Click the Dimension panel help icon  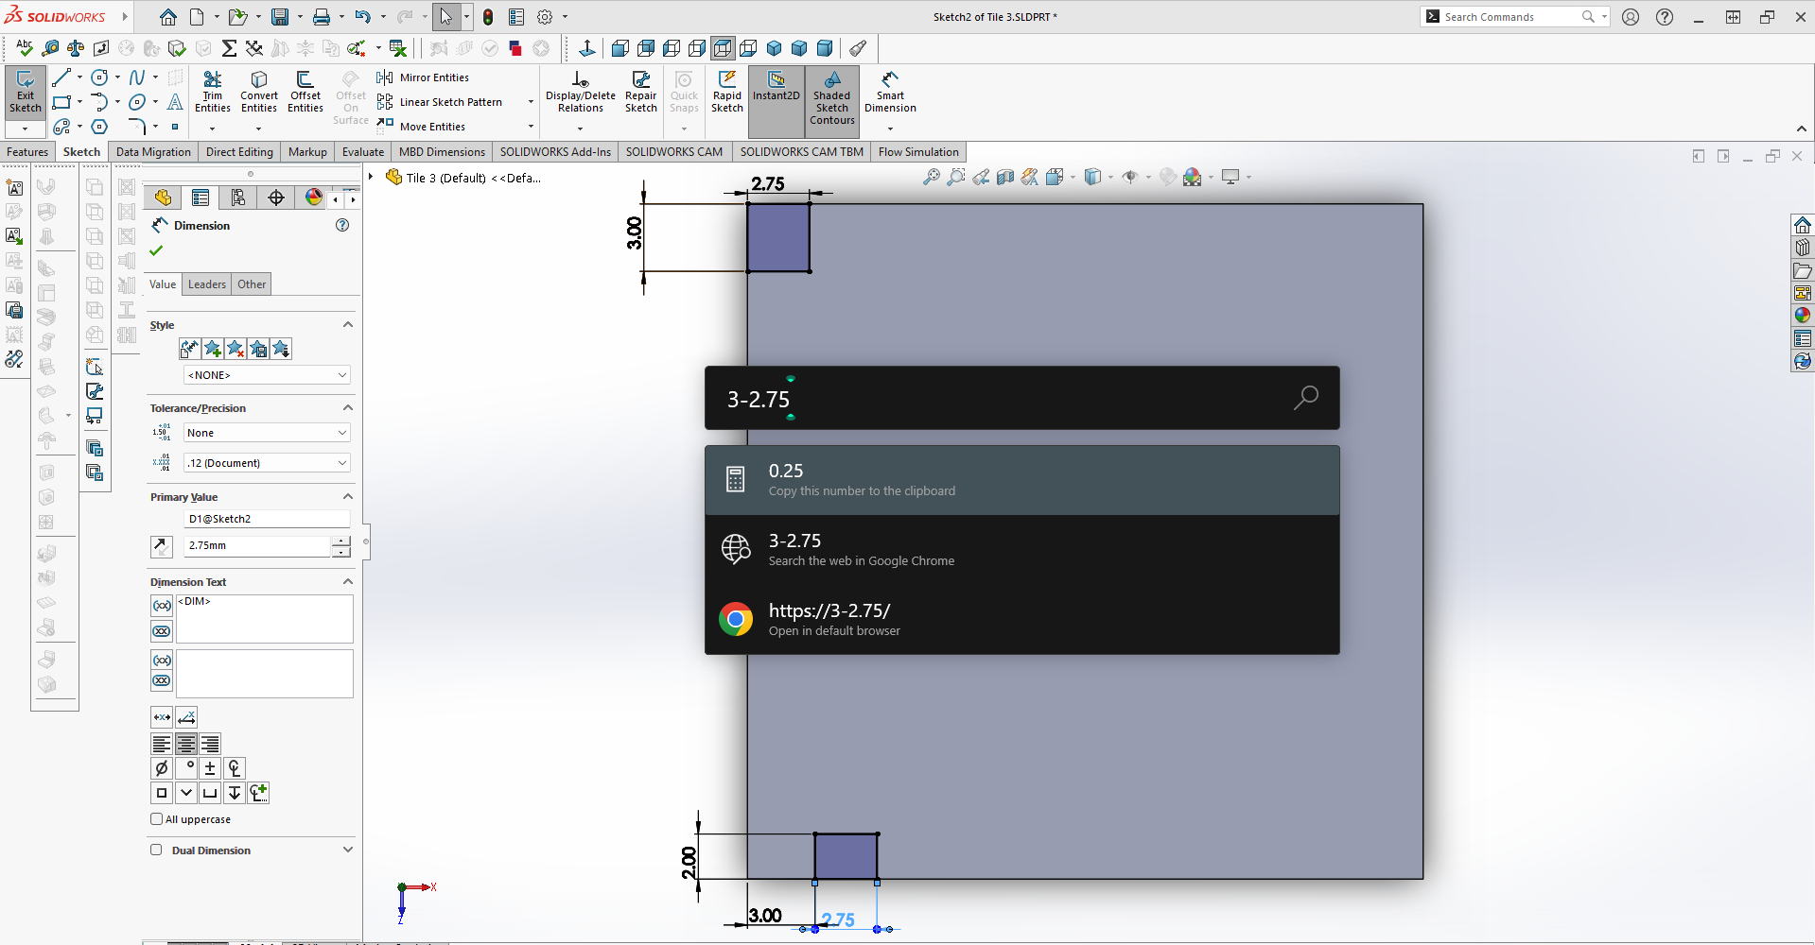(342, 225)
